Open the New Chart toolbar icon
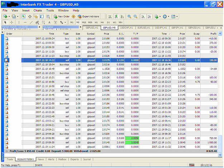 [x=5, y=16]
